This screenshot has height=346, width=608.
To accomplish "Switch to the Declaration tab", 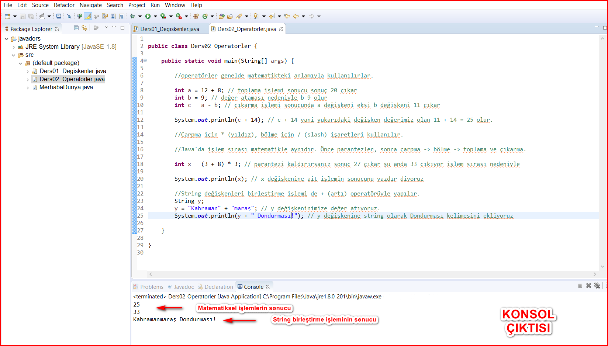I will click(215, 287).
